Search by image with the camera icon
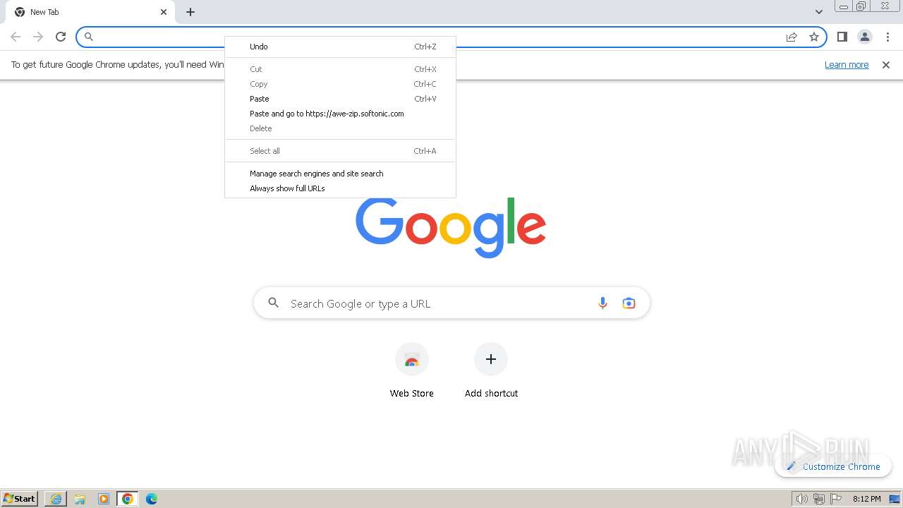The image size is (903, 508). pos(629,303)
